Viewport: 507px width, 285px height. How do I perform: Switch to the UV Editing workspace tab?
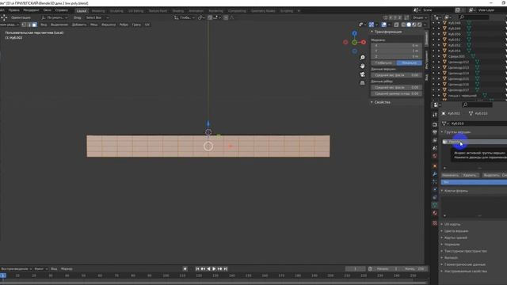pos(135,10)
